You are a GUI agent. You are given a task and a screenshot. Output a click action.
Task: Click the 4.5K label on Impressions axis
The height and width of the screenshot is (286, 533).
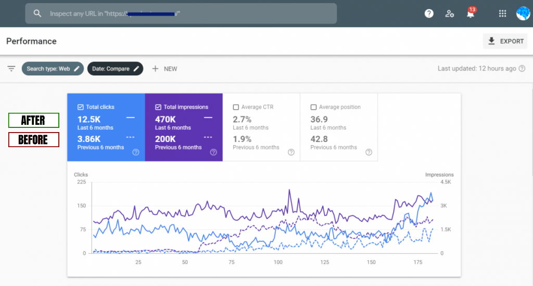pyautogui.click(x=446, y=182)
